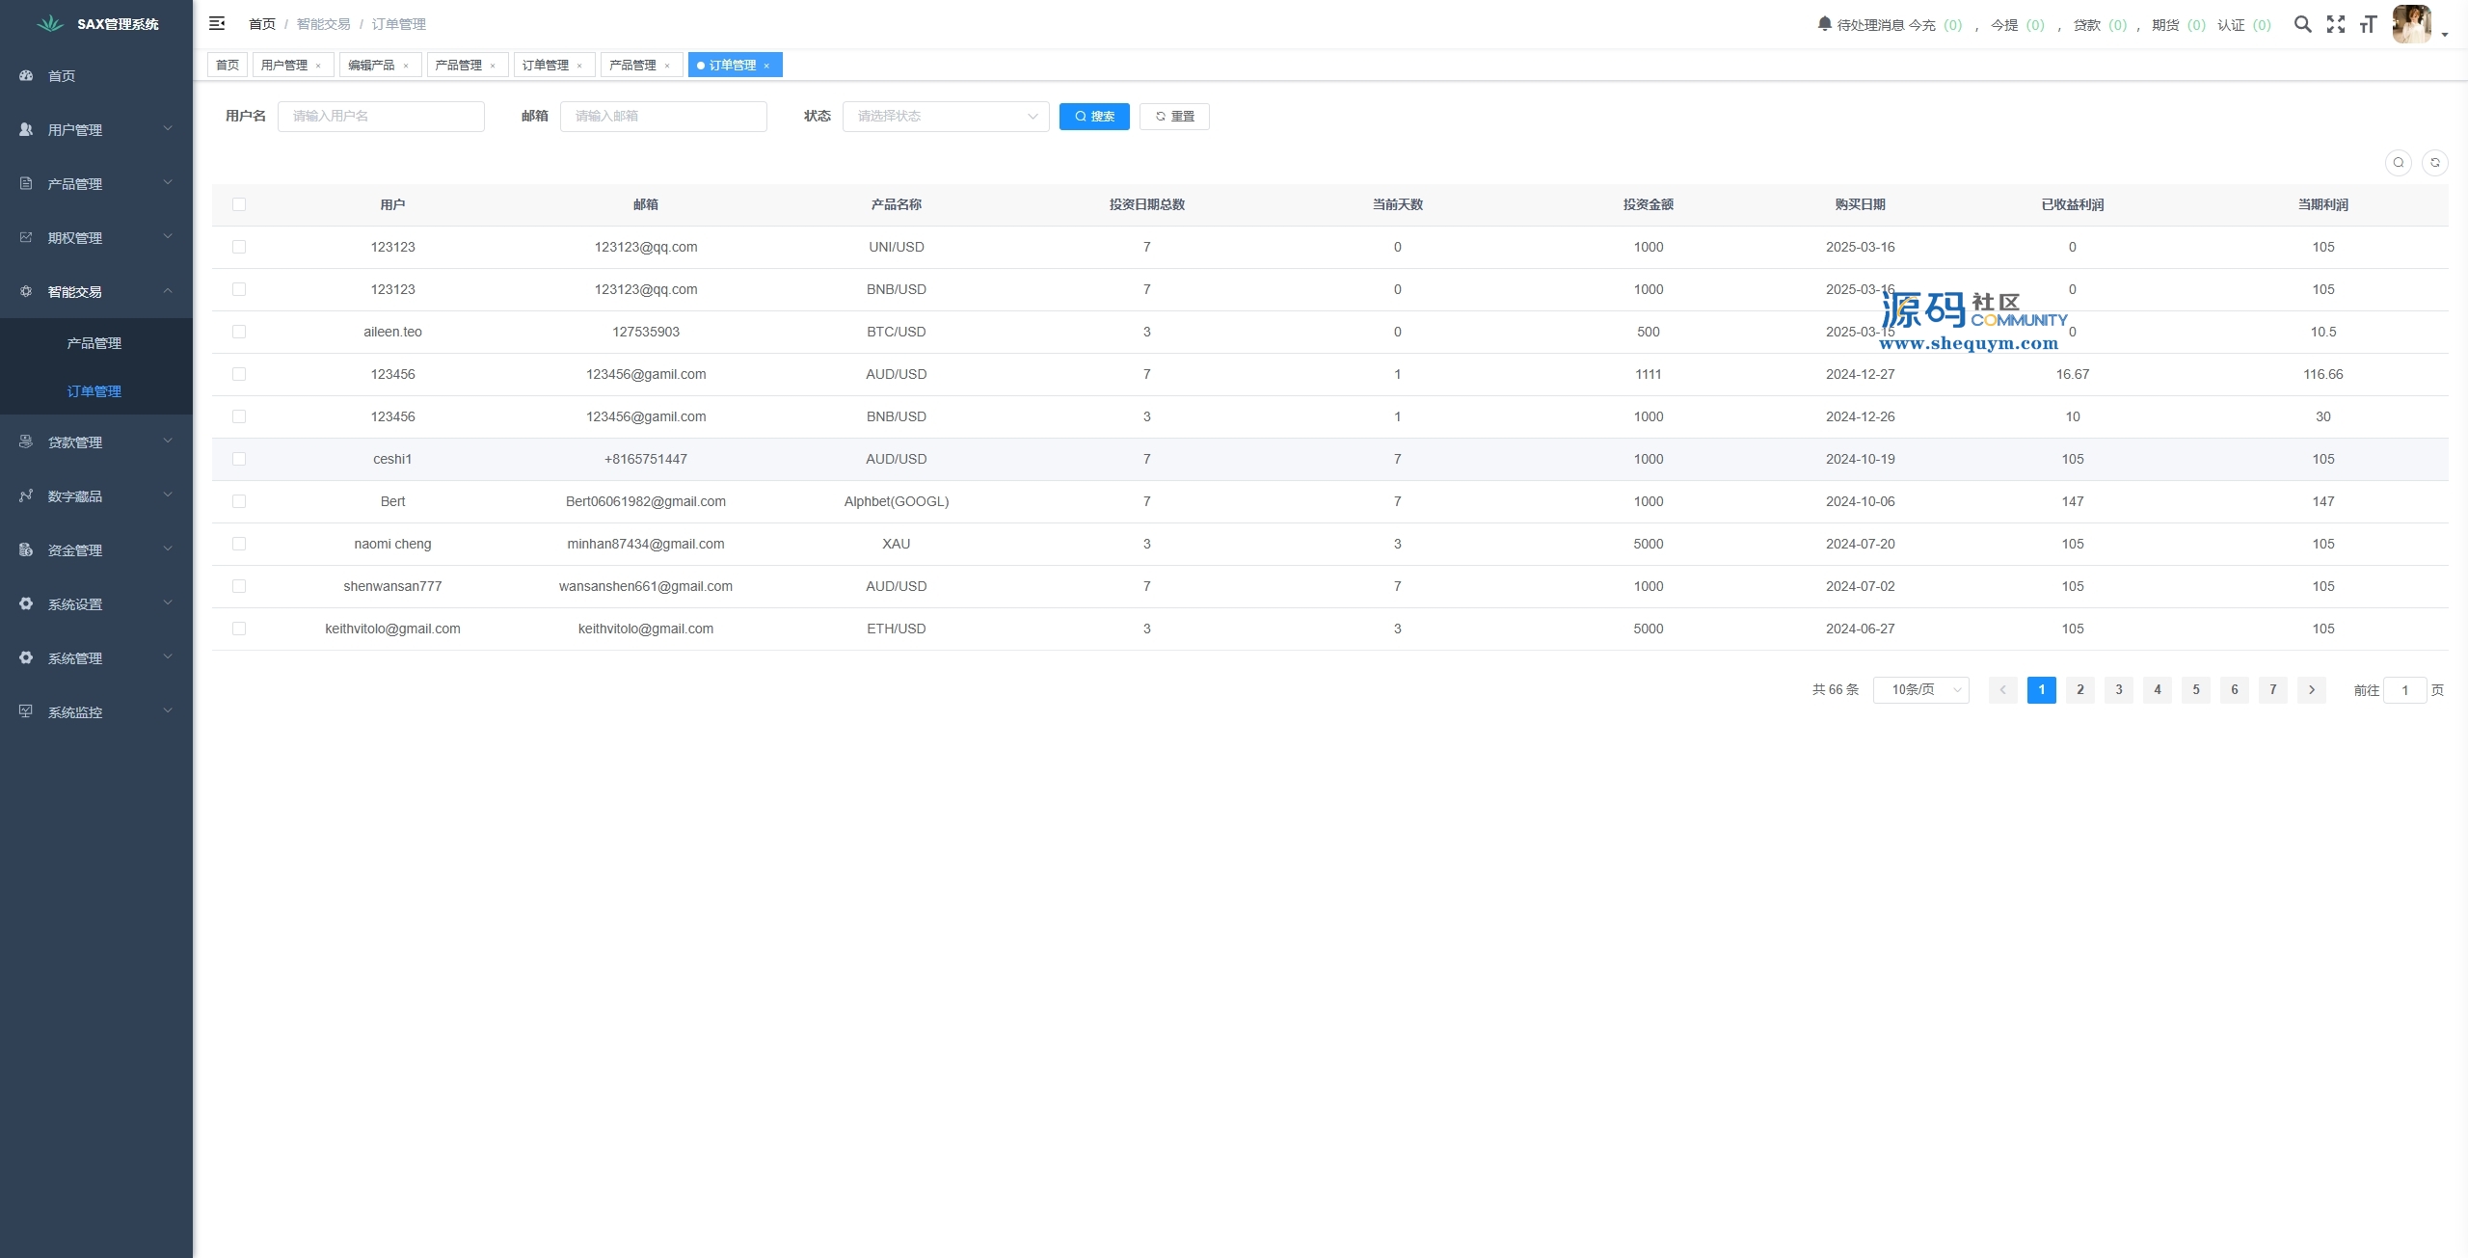Open the 10条/页 page size dropdown
Image resolution: width=2468 pixels, height=1258 pixels.
tap(1920, 690)
